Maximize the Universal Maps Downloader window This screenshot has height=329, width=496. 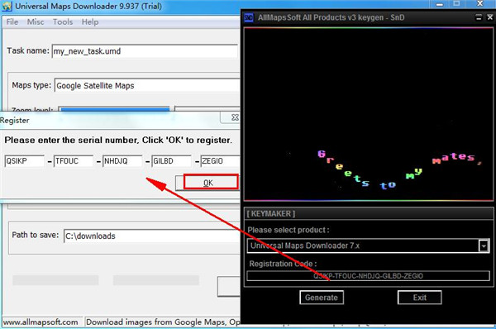pyautogui.click(x=456, y=4)
